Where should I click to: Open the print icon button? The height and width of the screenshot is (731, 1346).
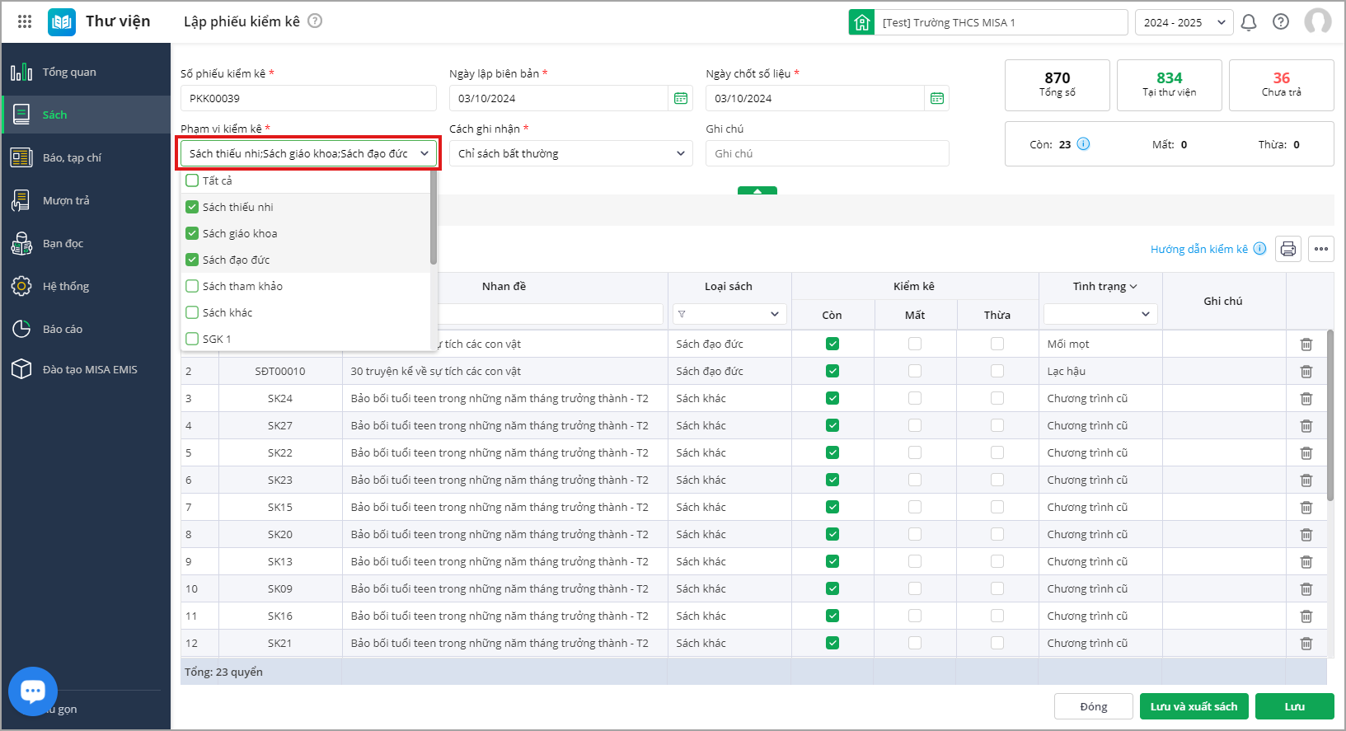1287,249
